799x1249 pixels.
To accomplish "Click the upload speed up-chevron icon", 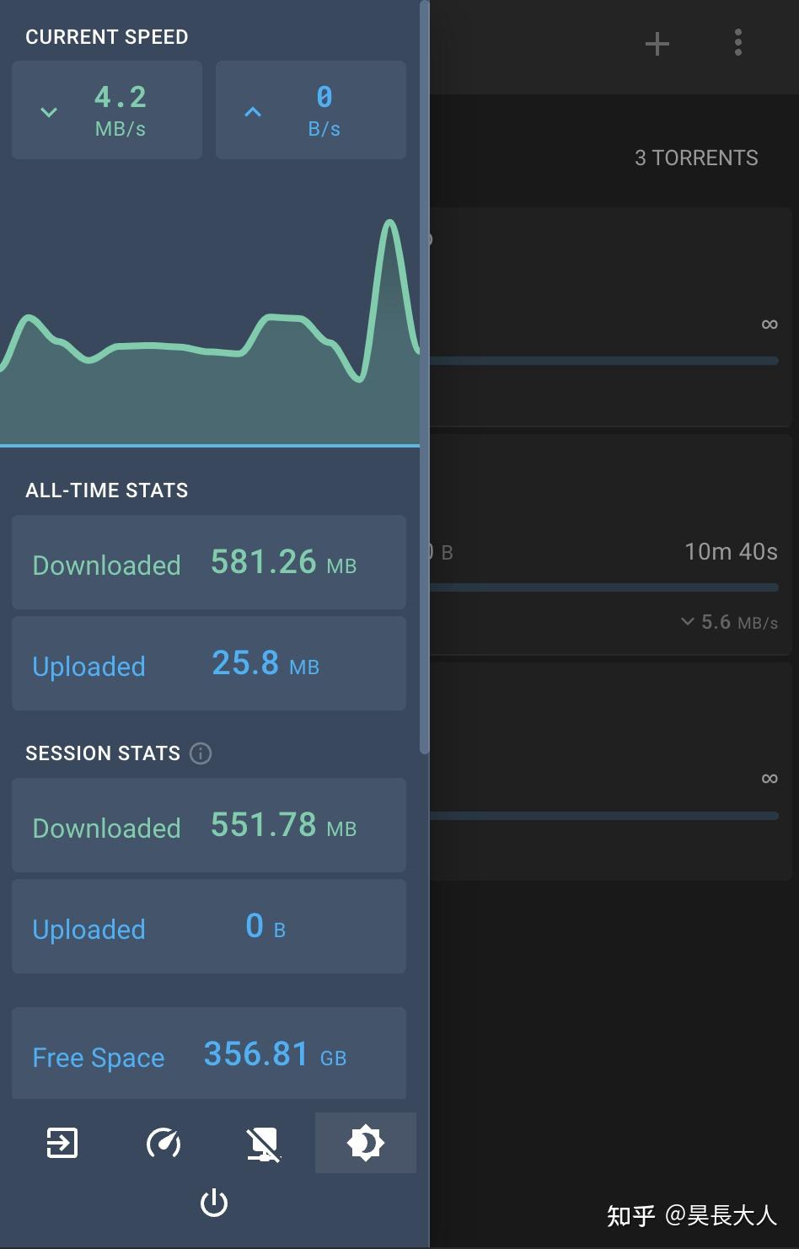I will [253, 111].
